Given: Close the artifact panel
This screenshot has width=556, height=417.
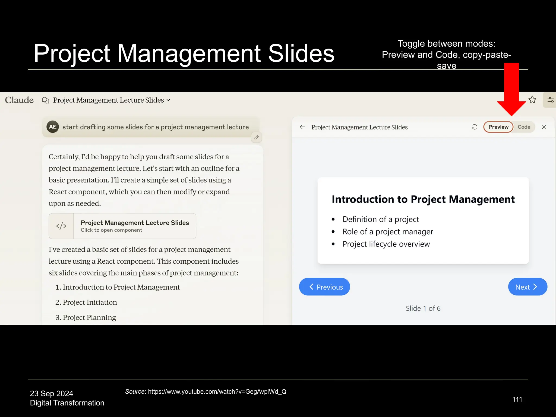Looking at the screenshot, I should coord(544,127).
